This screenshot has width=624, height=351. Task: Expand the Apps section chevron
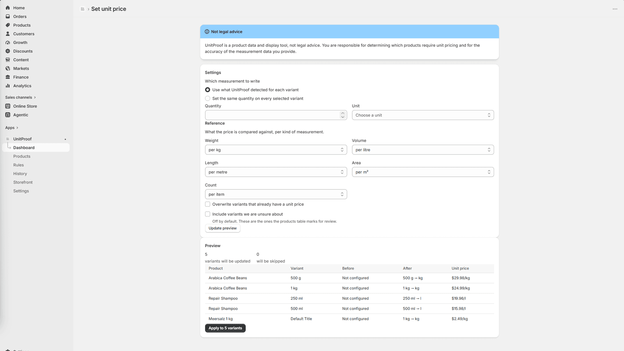pyautogui.click(x=17, y=128)
